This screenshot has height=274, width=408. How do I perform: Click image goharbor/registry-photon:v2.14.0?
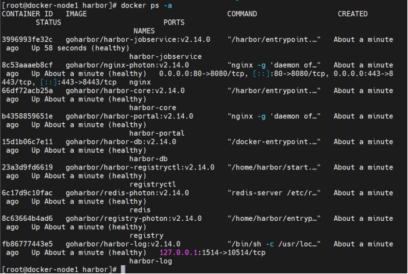134,218
